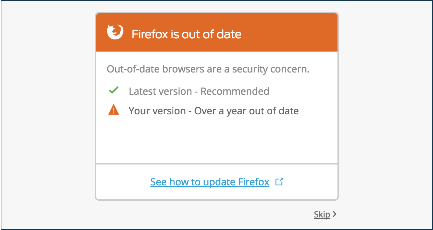Viewport: 433px width, 230px height.
Task: Select the "Latest version - Recommended" line
Action: pos(199,91)
